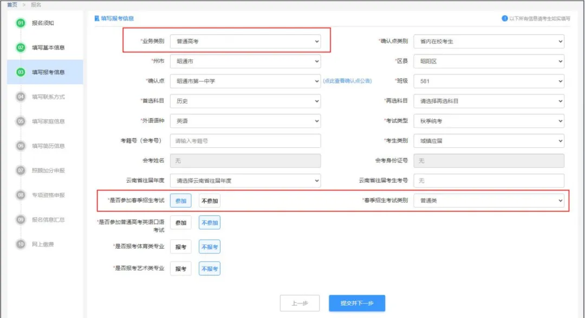585x318 pixels.
Task: Open the 点此查看确认点公告 link
Action: pyautogui.click(x=347, y=81)
